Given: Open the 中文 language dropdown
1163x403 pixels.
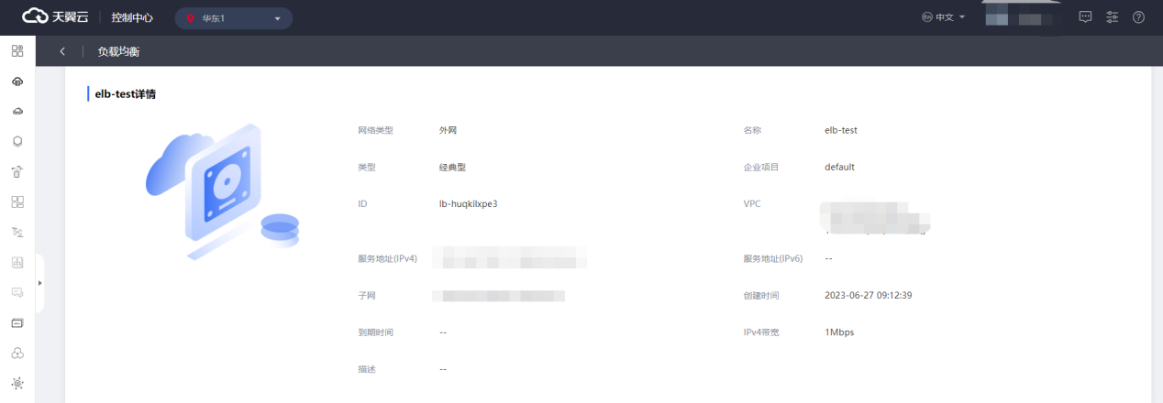Looking at the screenshot, I should (x=944, y=17).
